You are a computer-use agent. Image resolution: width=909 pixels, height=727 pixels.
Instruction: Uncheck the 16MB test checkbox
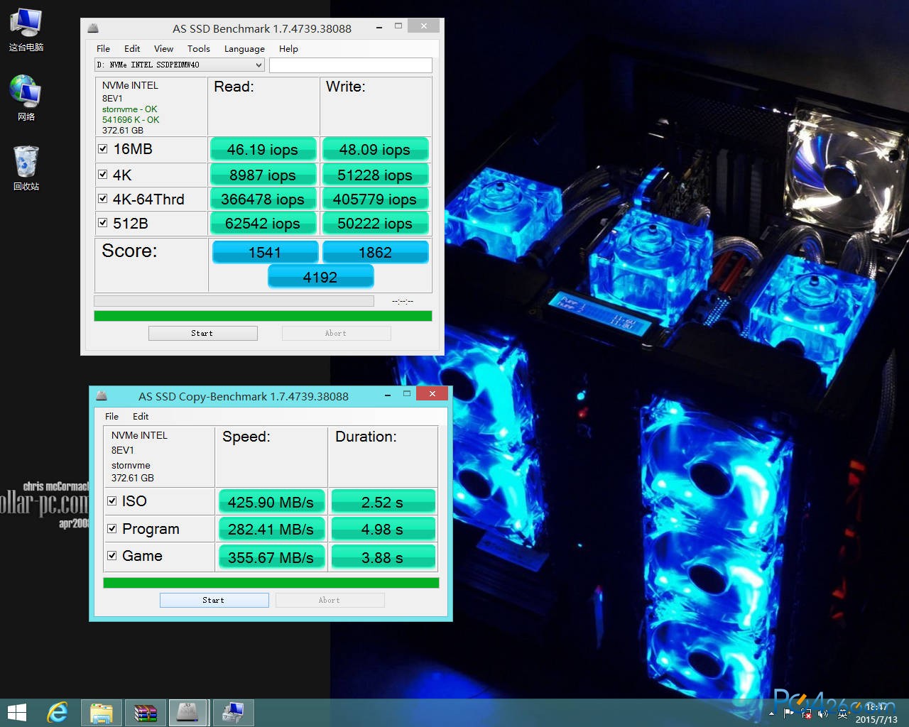tap(103, 149)
